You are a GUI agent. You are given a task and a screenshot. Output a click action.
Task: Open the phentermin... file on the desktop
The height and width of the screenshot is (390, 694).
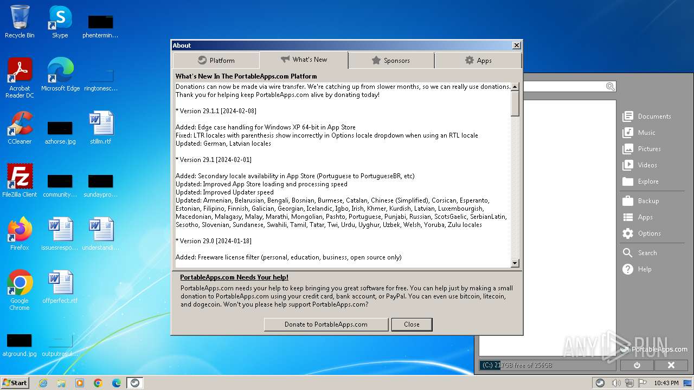(101, 26)
